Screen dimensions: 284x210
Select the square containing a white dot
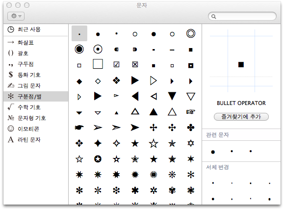(191, 65)
